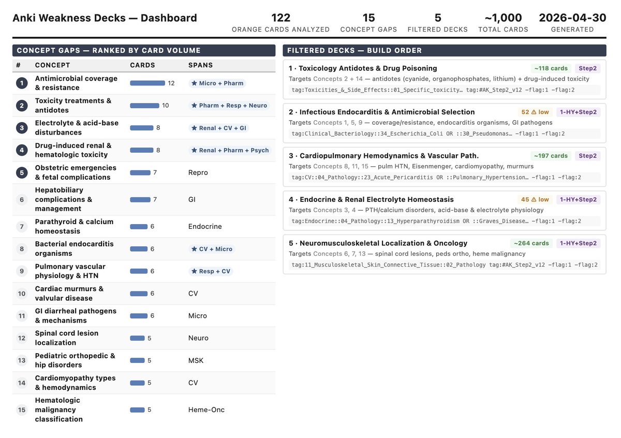Click the tag:Clinical_Bacteriology query string
The height and width of the screenshot is (438, 621).
pos(445,134)
